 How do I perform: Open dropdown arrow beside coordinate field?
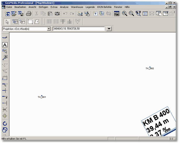109,29
